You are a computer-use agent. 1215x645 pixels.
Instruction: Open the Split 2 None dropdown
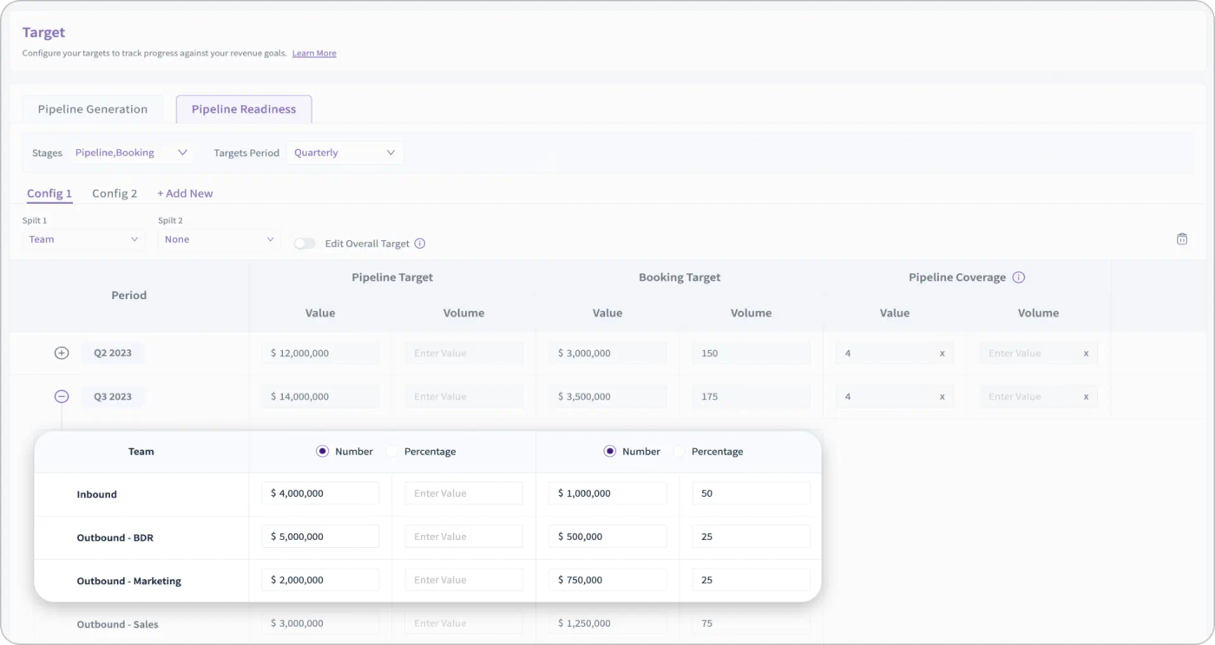(219, 239)
